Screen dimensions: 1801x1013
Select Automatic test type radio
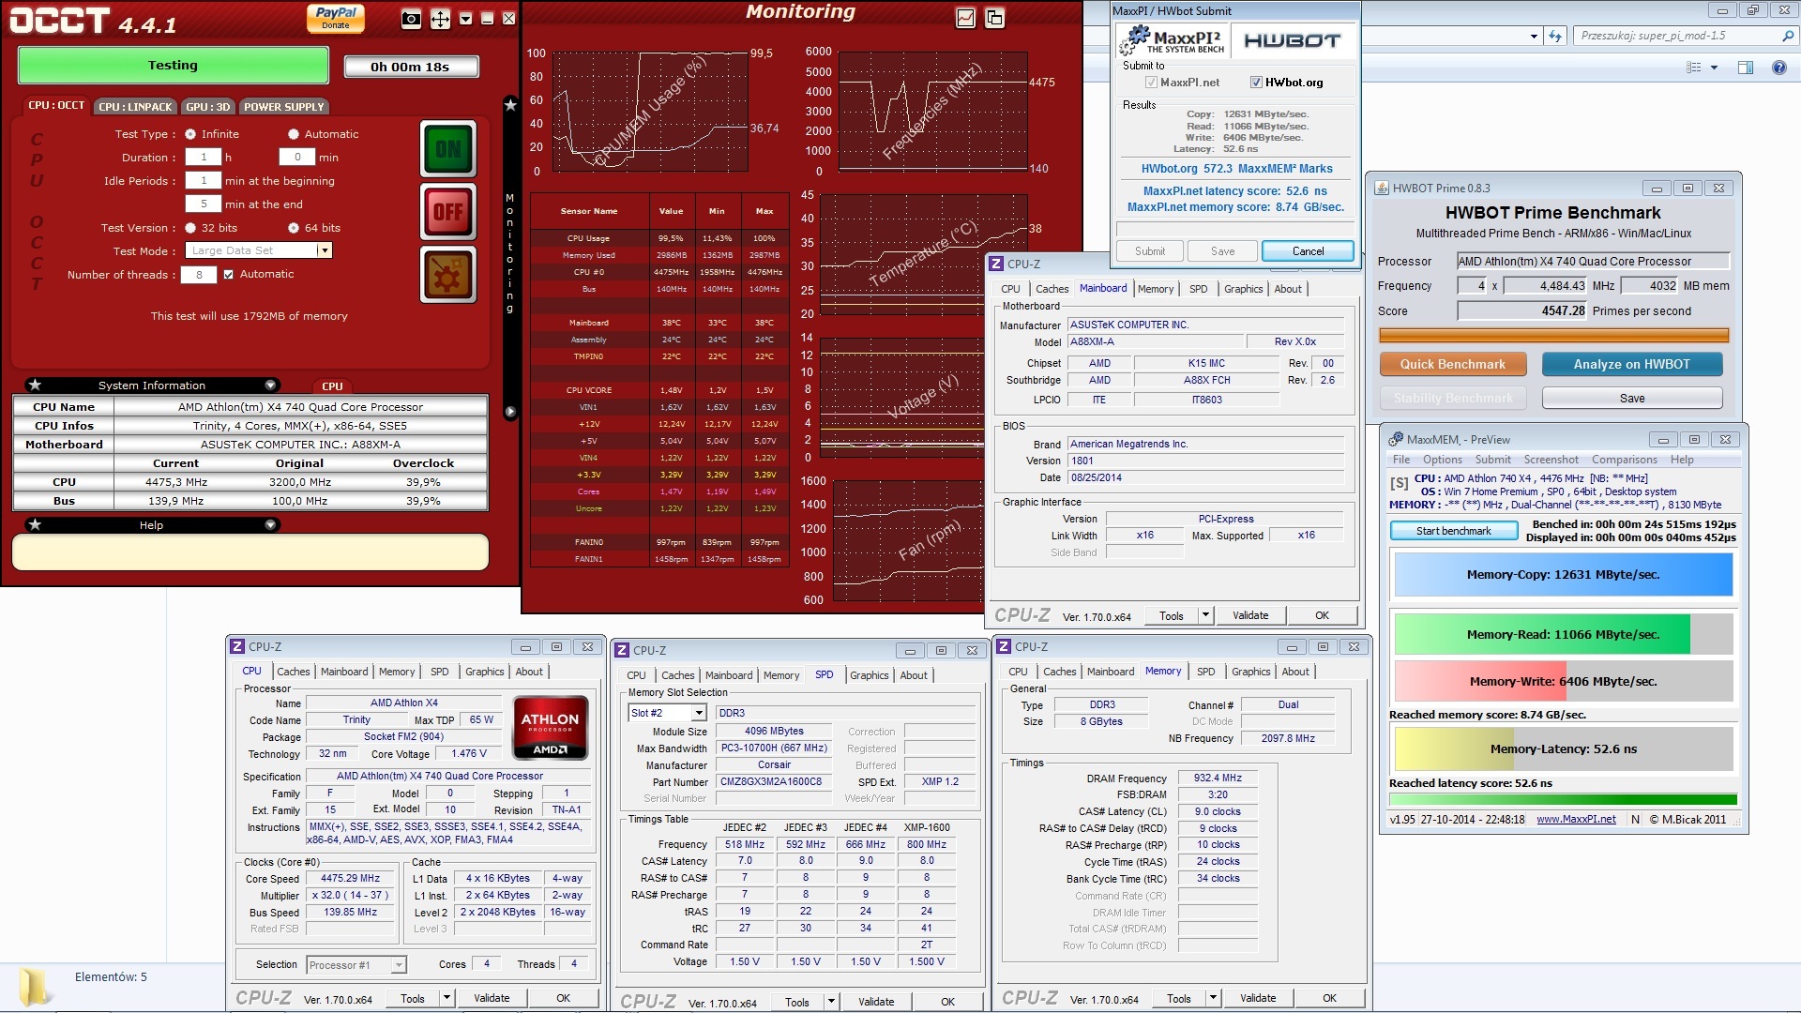[x=294, y=134]
